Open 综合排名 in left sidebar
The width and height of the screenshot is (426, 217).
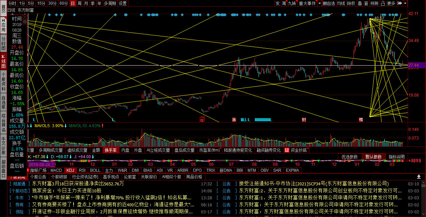click(x=3, y=123)
